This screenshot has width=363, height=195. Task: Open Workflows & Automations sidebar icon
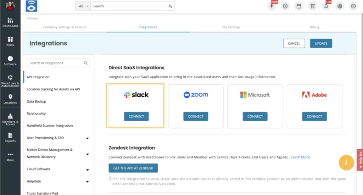coord(10,81)
